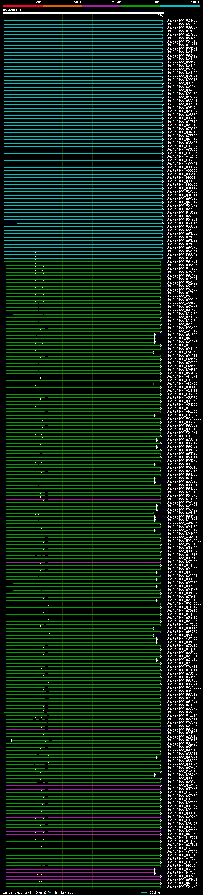Select hit label UniRef100_Q9ZR23

point(182,55)
